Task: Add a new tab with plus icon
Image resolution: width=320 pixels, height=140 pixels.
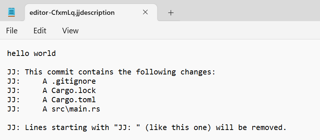Action: coord(171,13)
